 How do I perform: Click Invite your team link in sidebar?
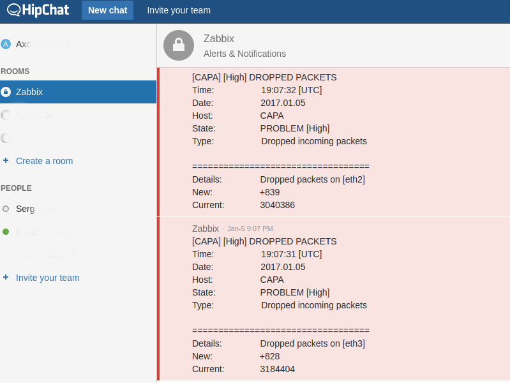(47, 278)
